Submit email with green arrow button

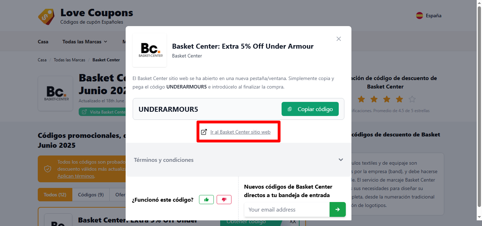338,209
